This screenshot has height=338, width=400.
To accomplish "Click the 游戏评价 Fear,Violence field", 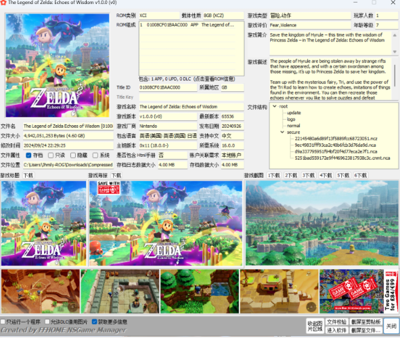I will [x=310, y=25].
